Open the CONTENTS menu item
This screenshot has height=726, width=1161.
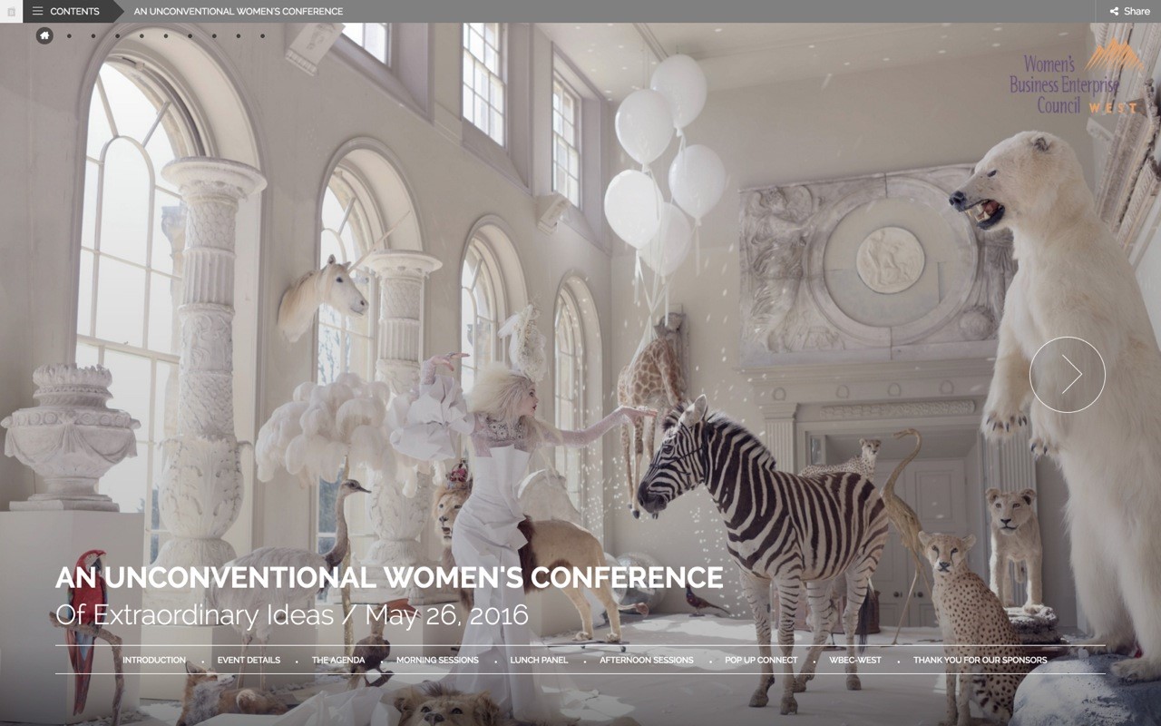[x=75, y=11]
